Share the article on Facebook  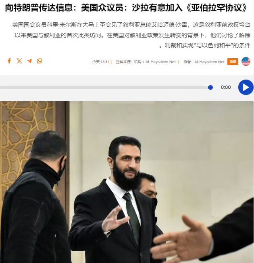click(x=9, y=61)
